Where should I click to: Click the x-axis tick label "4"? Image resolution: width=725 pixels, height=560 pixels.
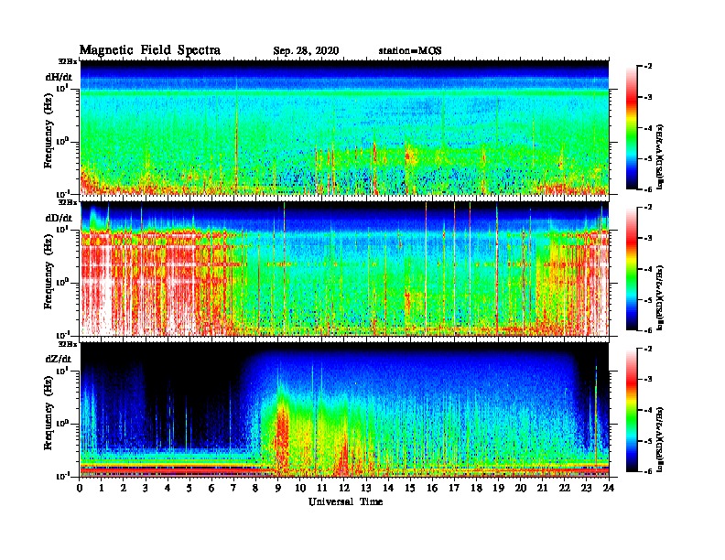pos(168,489)
